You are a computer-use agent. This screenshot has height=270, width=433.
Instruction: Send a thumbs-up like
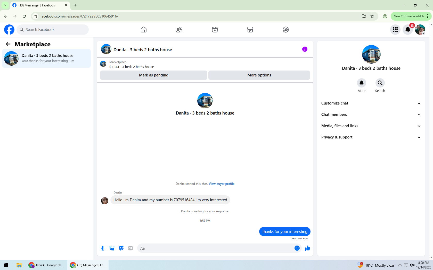click(x=307, y=248)
